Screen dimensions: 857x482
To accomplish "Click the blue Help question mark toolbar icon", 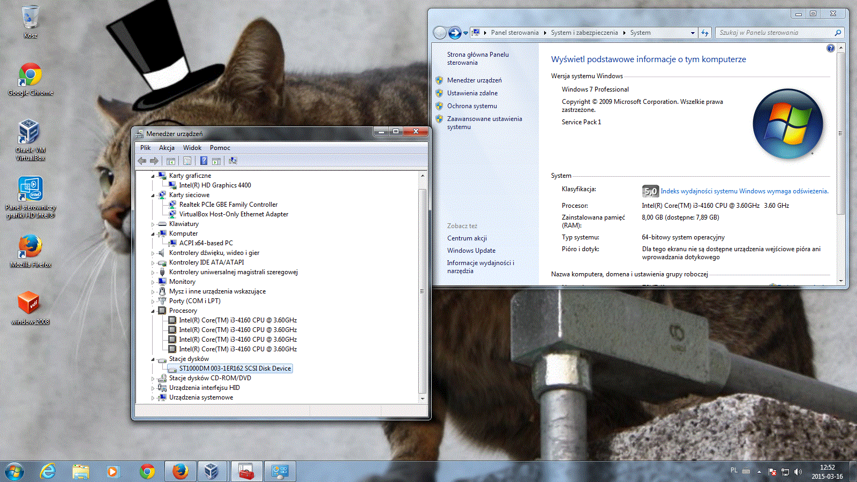I will coord(204,161).
